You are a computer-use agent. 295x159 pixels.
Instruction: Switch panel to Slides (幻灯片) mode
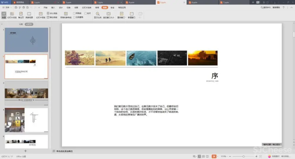pos(29,24)
